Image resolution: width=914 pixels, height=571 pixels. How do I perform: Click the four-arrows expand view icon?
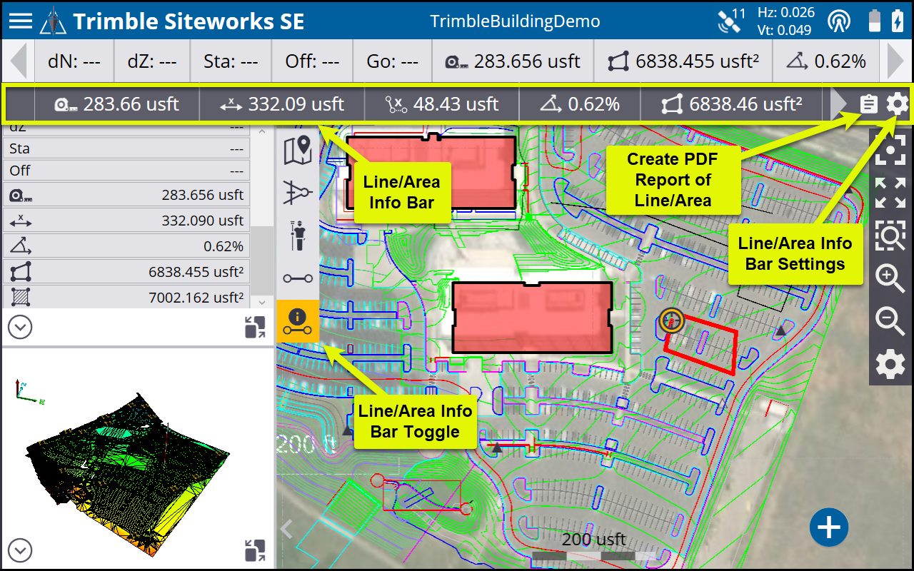(x=890, y=193)
